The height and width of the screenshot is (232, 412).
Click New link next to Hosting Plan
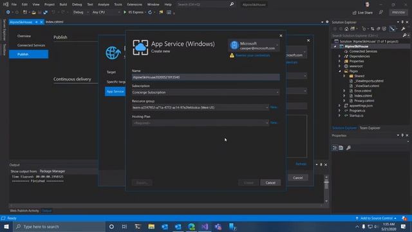(274, 123)
